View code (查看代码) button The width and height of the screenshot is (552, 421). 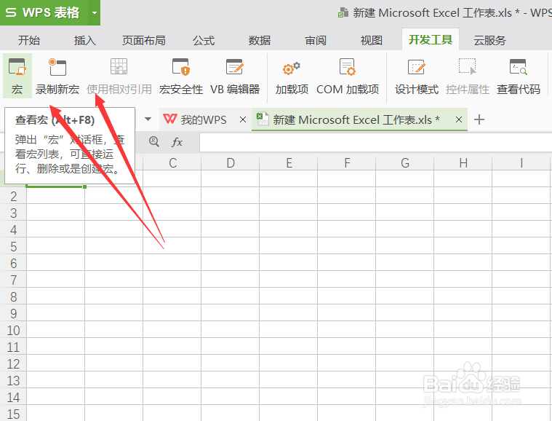(519, 76)
